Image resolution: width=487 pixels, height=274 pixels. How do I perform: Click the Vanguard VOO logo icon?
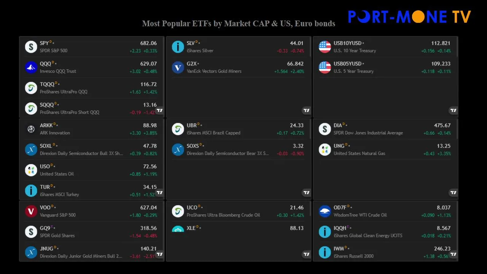(31, 211)
